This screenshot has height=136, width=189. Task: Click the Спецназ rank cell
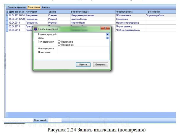point(59,15)
